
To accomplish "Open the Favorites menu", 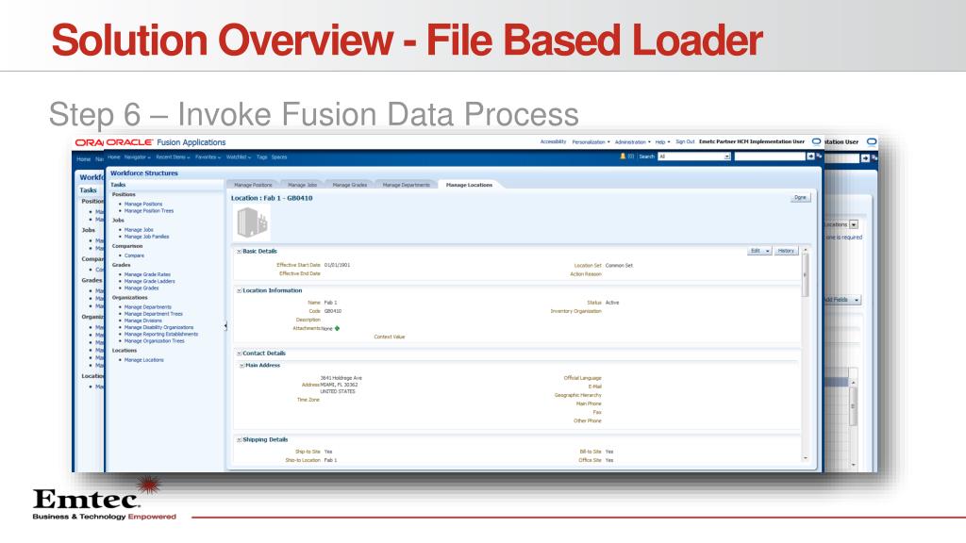I will coord(208,157).
